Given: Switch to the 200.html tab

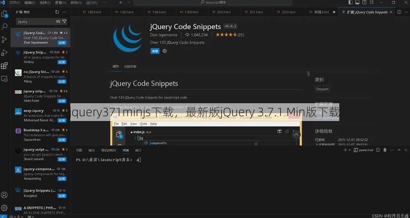Looking at the screenshot, I should tap(221, 12).
